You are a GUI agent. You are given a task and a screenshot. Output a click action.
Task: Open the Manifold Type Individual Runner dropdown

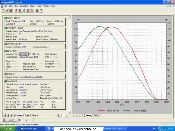coord(28,57)
